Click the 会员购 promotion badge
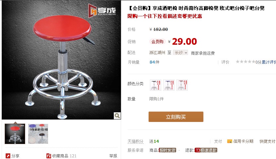The width and height of the screenshot is (276, 159). click(157, 42)
